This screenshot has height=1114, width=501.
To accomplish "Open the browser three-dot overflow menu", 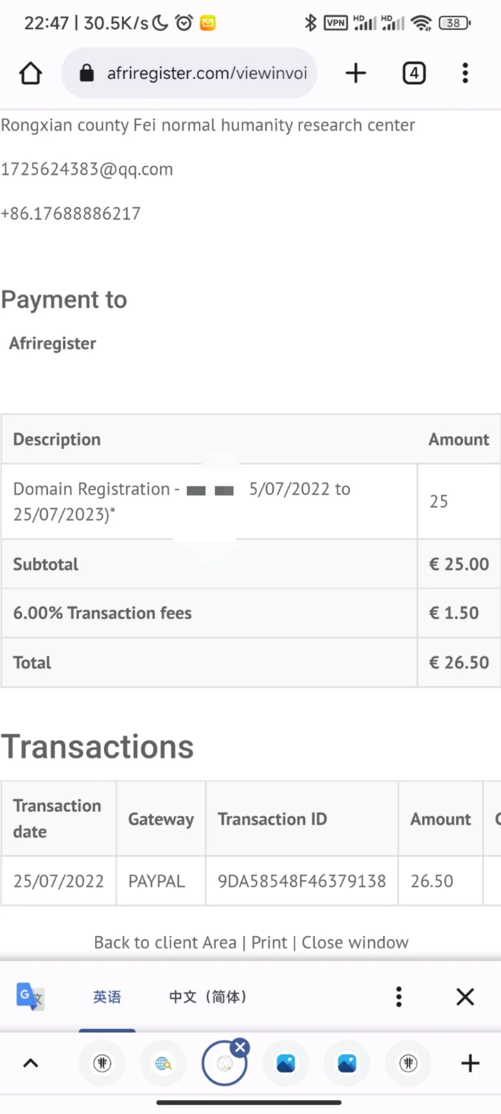I will pyautogui.click(x=465, y=73).
